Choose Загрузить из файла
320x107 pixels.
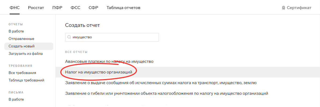(x=26, y=54)
